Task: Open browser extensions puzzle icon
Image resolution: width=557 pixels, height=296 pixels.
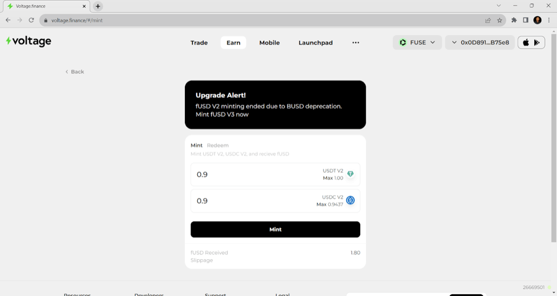Action: pos(514,20)
